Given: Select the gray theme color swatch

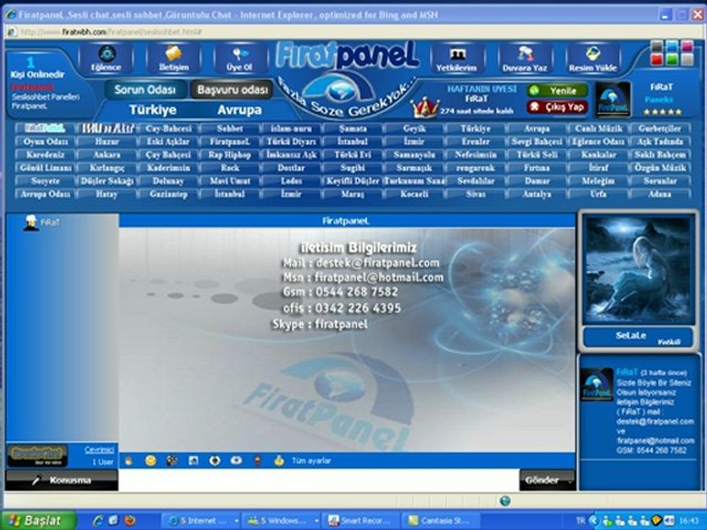Looking at the screenshot, I should click(657, 46).
